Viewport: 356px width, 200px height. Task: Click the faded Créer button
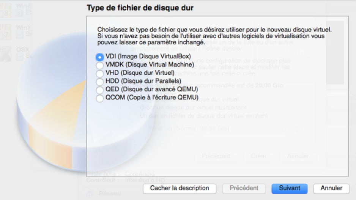(x=259, y=156)
